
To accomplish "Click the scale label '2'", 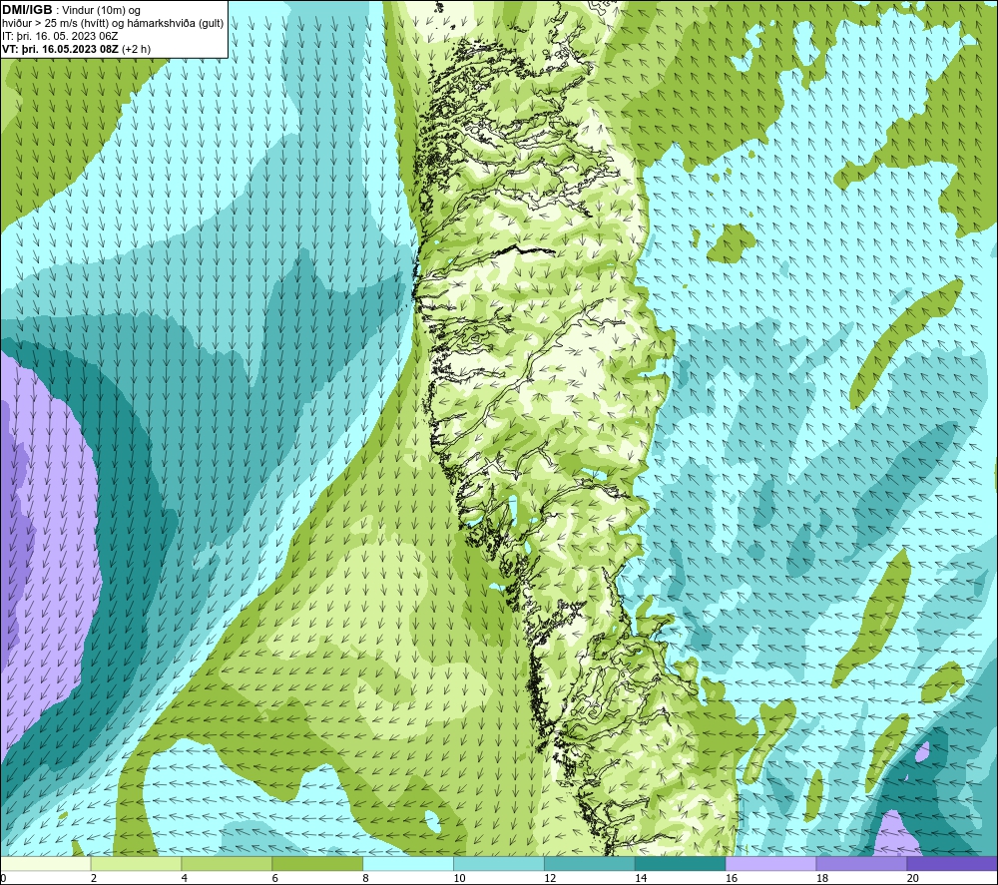I will [x=94, y=878].
